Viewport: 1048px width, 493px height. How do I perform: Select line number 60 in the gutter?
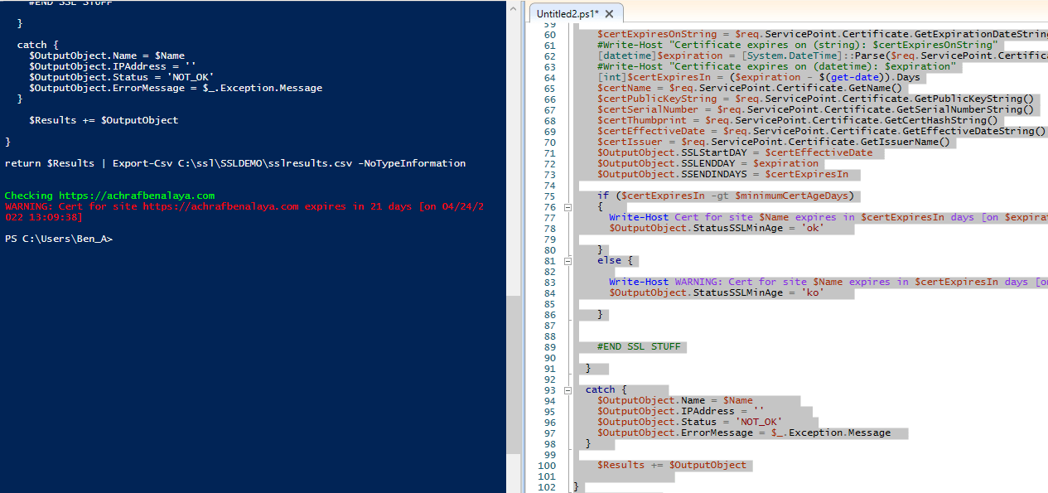click(548, 34)
